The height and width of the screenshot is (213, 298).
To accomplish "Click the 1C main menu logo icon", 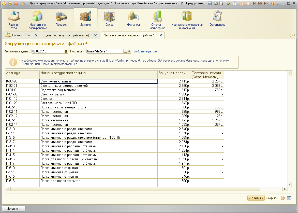I will (4, 3).
